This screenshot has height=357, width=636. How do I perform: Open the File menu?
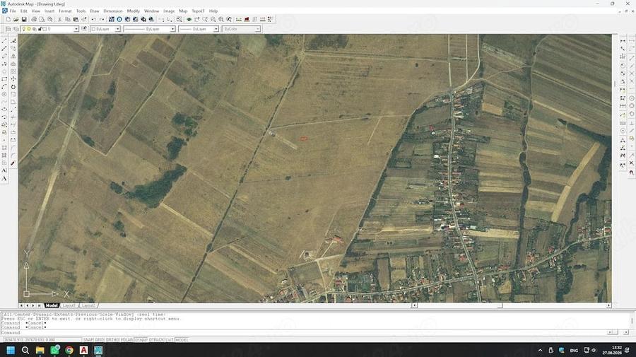(13, 11)
